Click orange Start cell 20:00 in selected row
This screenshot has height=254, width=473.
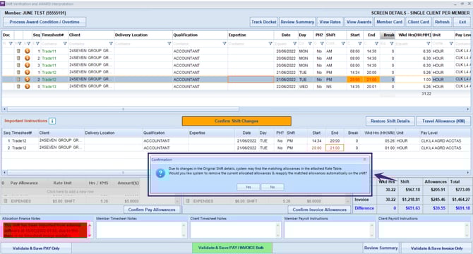[354, 80]
